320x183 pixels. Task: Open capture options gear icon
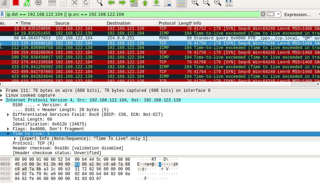point(38,3)
